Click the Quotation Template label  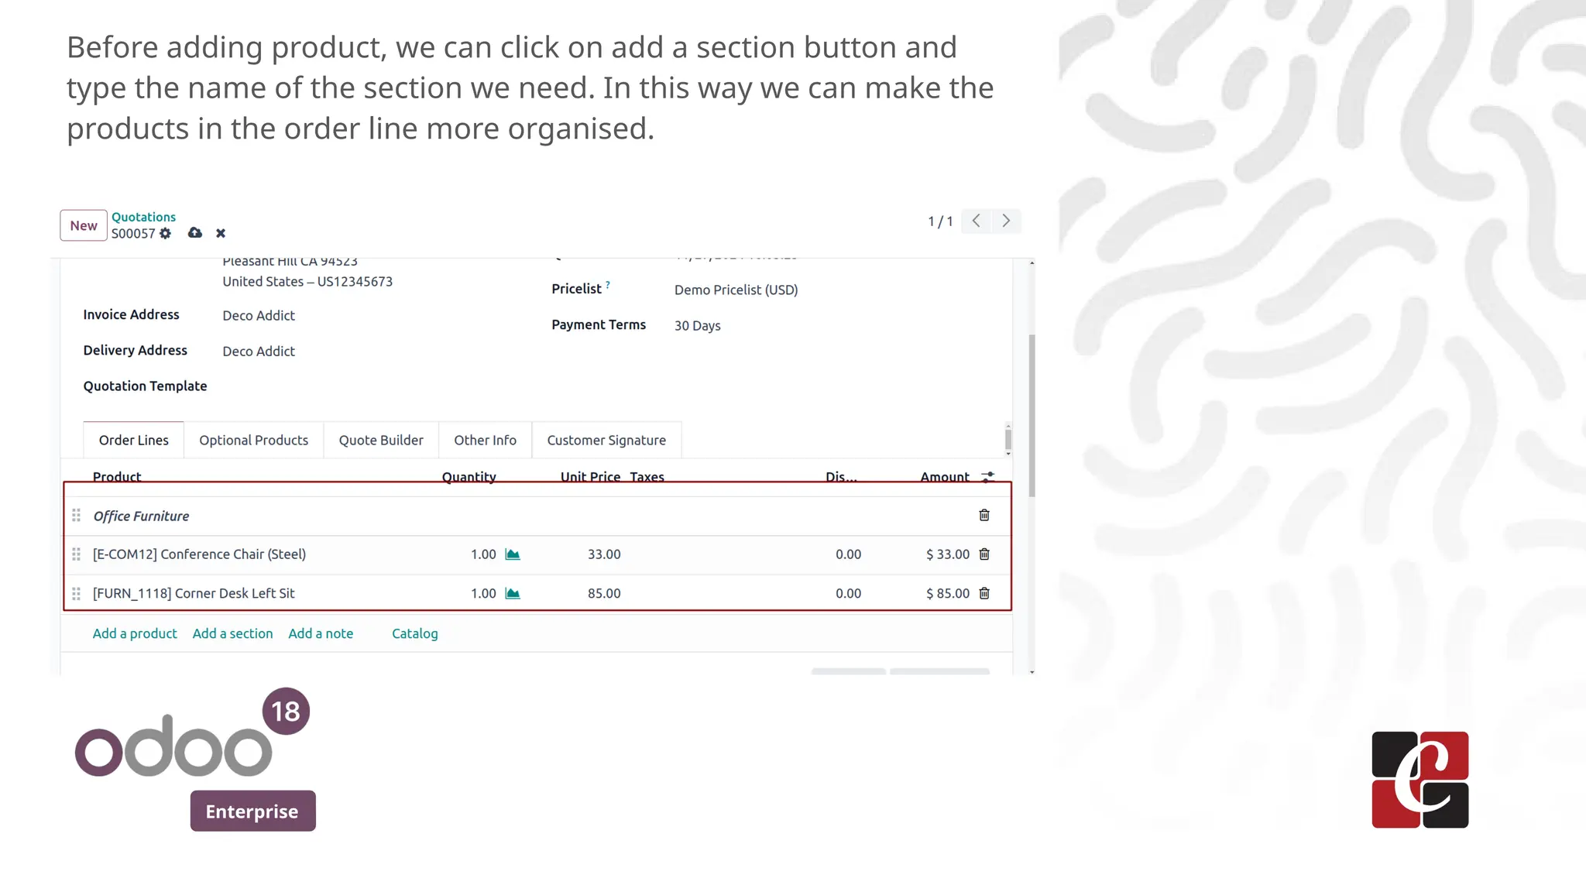[145, 386]
